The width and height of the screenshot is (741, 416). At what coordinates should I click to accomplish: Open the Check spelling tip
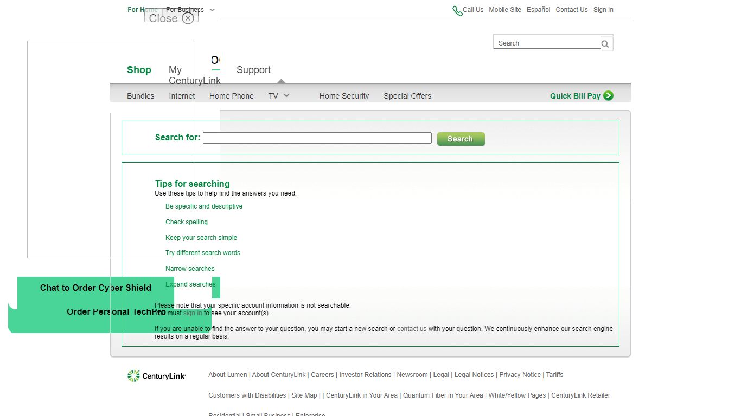(x=187, y=222)
